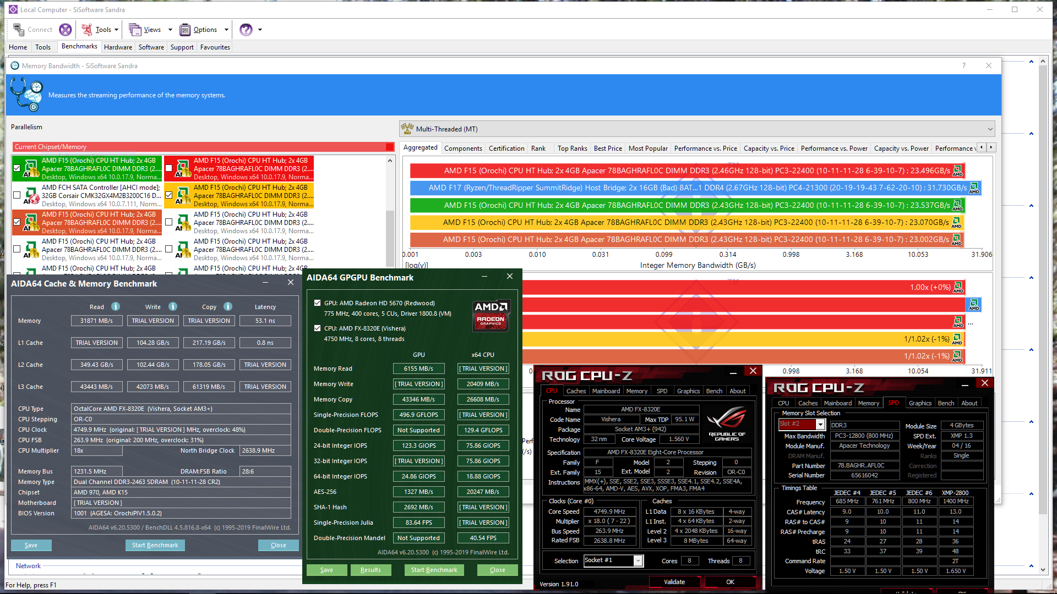Click the Tools toolbar icon
Image resolution: width=1057 pixels, height=594 pixels.
pyautogui.click(x=86, y=30)
